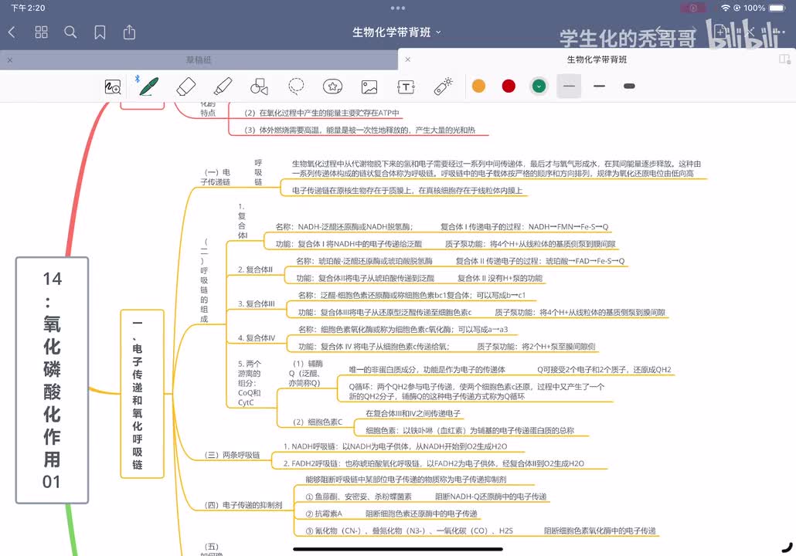Viewport: 796px width, 556px height.
Task: Tap the screen recording indicator
Action: 692,8
